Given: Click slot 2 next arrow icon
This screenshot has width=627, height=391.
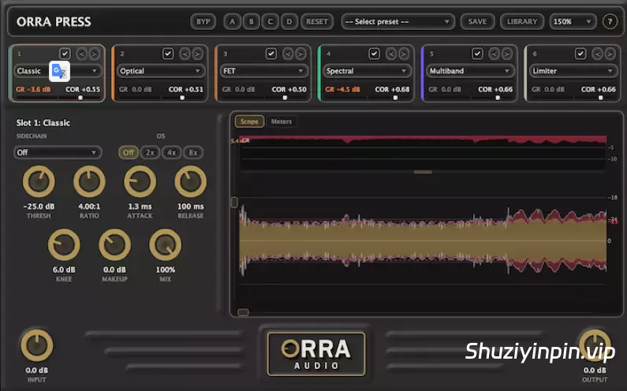Looking at the screenshot, I should [x=197, y=54].
